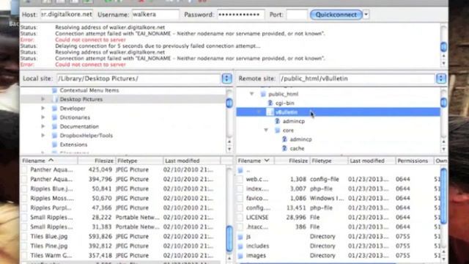Click the parent directory '..' folder icon
The height and width of the screenshot is (264, 469).
[240, 170]
